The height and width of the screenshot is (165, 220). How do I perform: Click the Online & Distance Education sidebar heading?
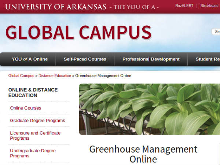pos(33,93)
